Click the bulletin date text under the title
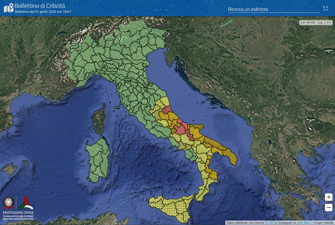 (43, 12)
